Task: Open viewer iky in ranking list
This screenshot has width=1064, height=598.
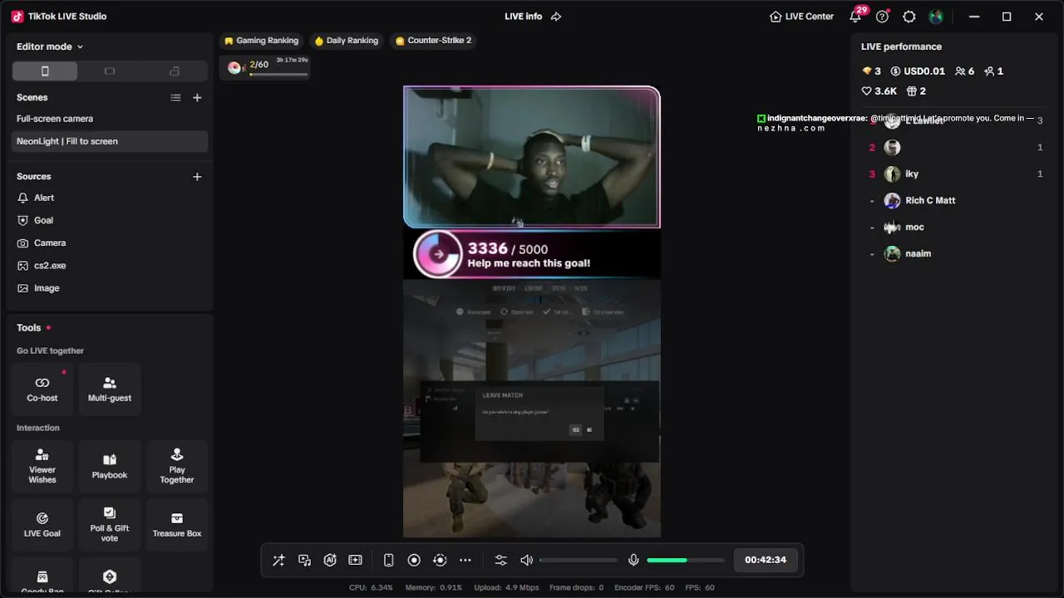Action: click(x=956, y=174)
